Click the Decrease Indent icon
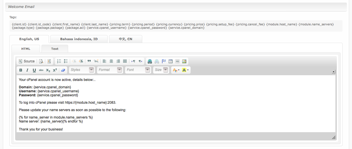Viewport: 352px width, 149px height. [74, 61]
